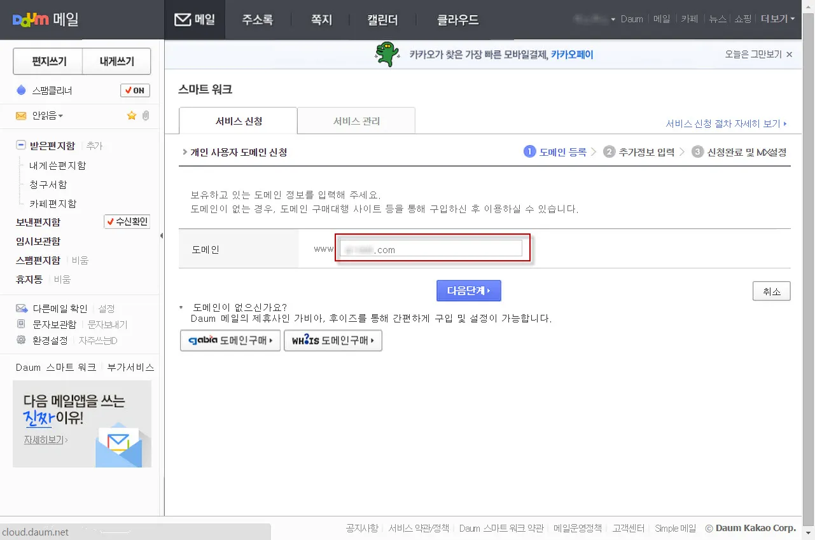Toggle 스팸클리너 off using the ON switch

pos(134,90)
